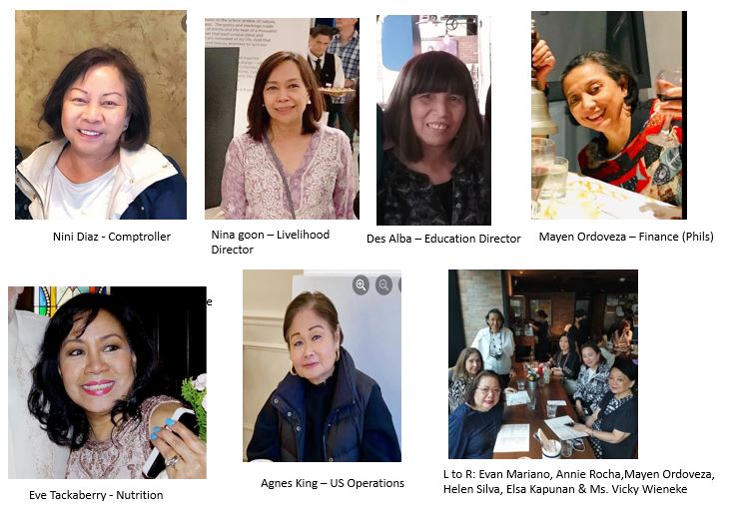
Task: Click the Agnes King US Operations caption
Action: [x=333, y=483]
